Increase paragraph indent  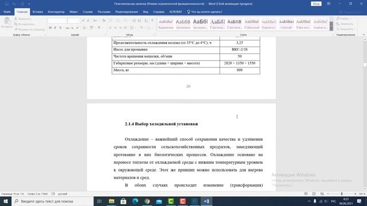point(139,21)
